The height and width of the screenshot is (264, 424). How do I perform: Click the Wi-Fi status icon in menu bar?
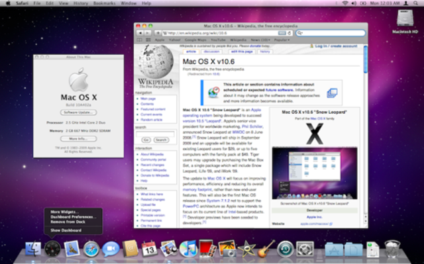pos(344,3)
